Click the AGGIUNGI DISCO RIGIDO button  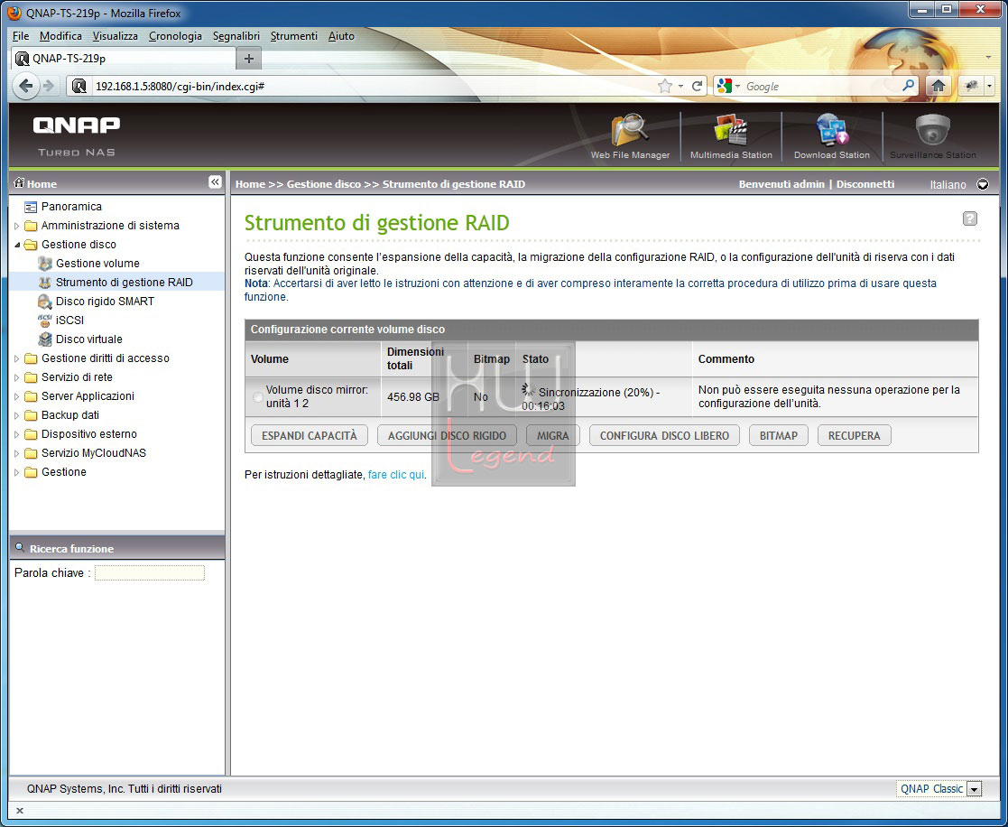click(x=447, y=435)
